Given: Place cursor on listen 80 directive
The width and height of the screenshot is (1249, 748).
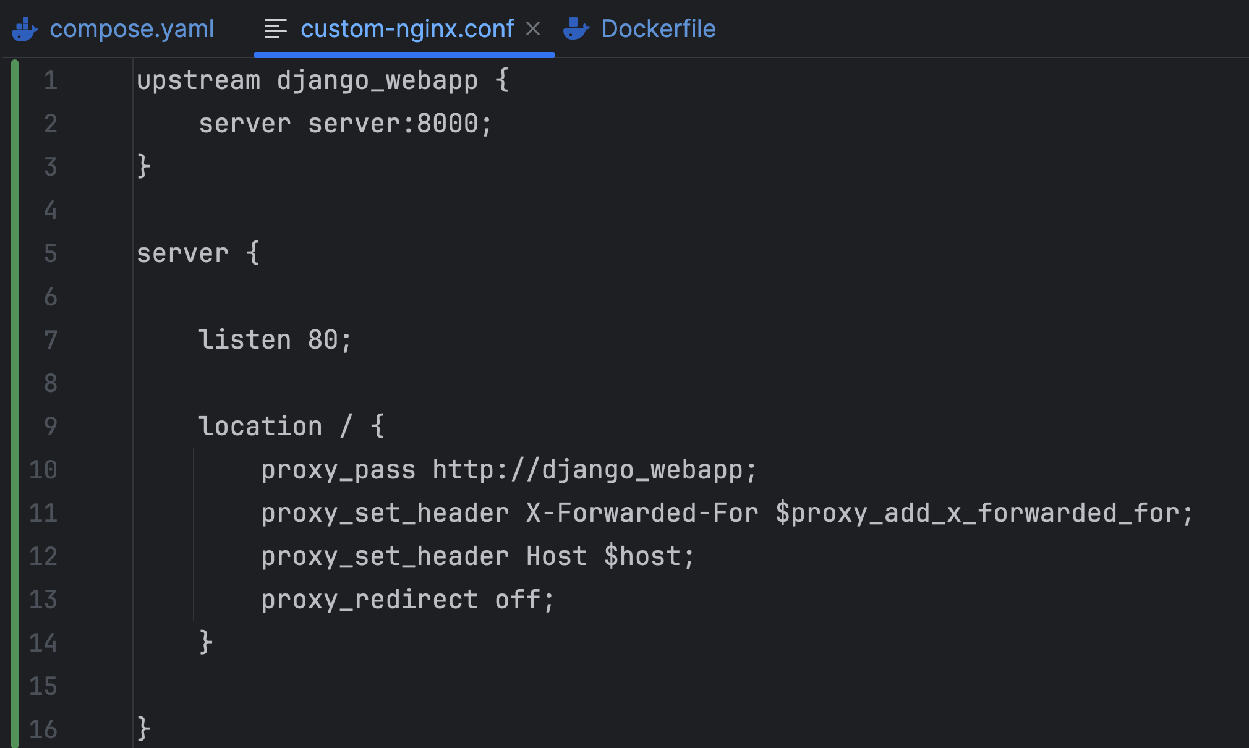Looking at the screenshot, I should point(275,340).
